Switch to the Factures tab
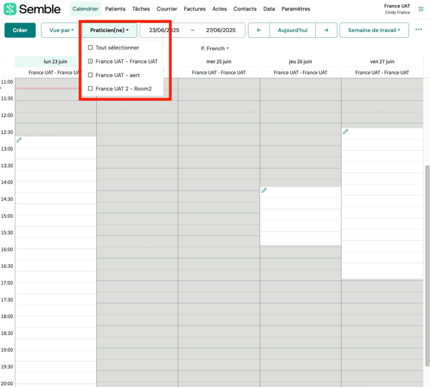430x387 pixels. pyautogui.click(x=194, y=9)
